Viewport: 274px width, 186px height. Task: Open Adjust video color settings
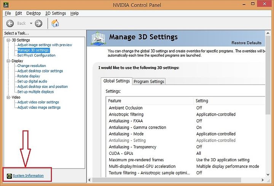[38, 102]
